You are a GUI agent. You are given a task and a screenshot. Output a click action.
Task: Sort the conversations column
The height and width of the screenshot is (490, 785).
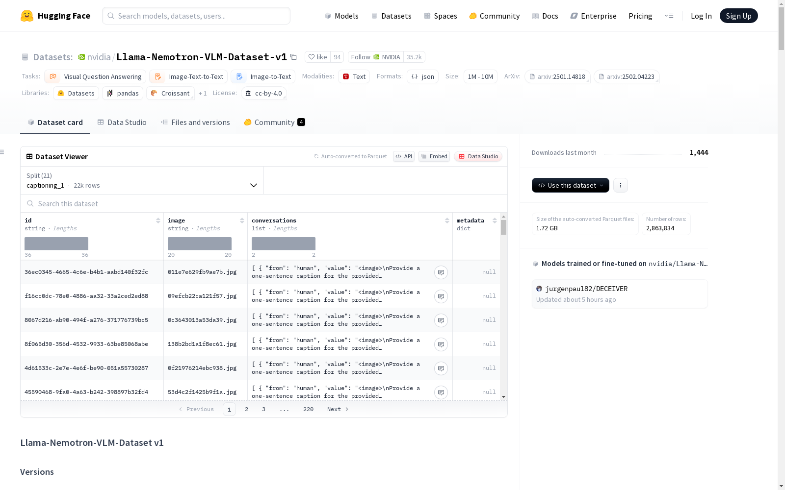point(447,220)
